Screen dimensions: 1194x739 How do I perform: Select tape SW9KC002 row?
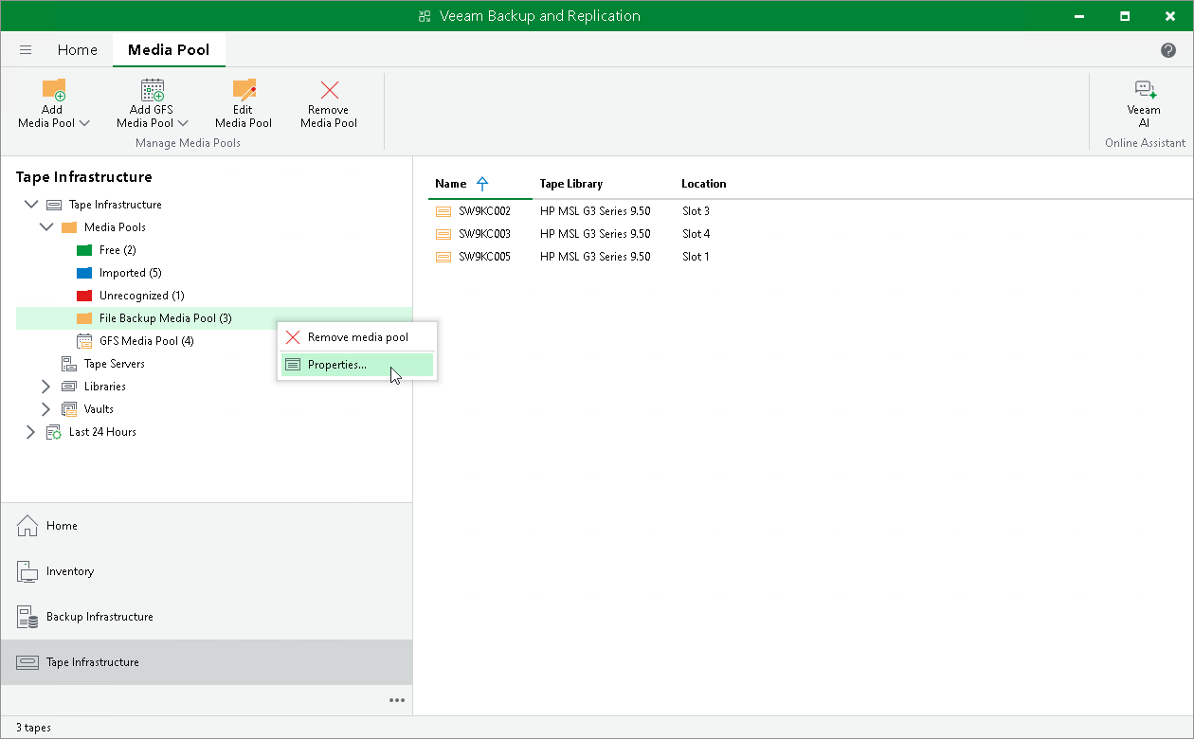click(810, 211)
